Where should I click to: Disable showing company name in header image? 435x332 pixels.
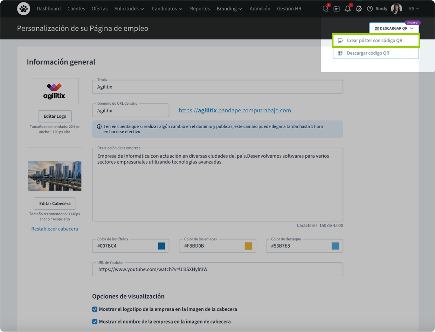point(95,321)
